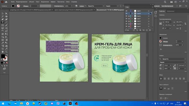This screenshot has width=189, height=106.
Task: Select the Paintbrush tool
Action: (6, 25)
